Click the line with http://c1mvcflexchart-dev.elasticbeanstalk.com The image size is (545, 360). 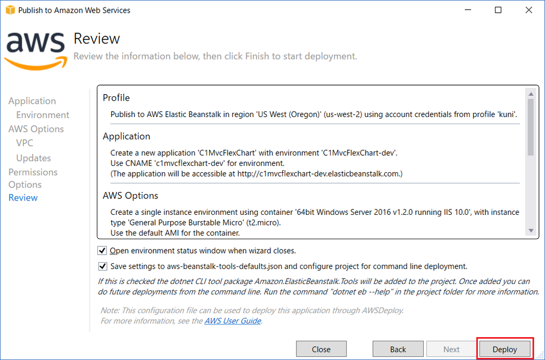pos(257,173)
